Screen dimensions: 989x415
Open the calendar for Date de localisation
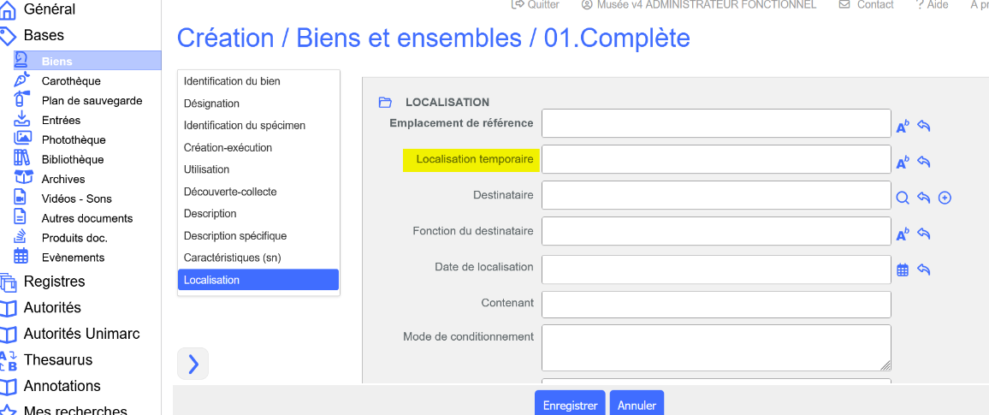903,270
